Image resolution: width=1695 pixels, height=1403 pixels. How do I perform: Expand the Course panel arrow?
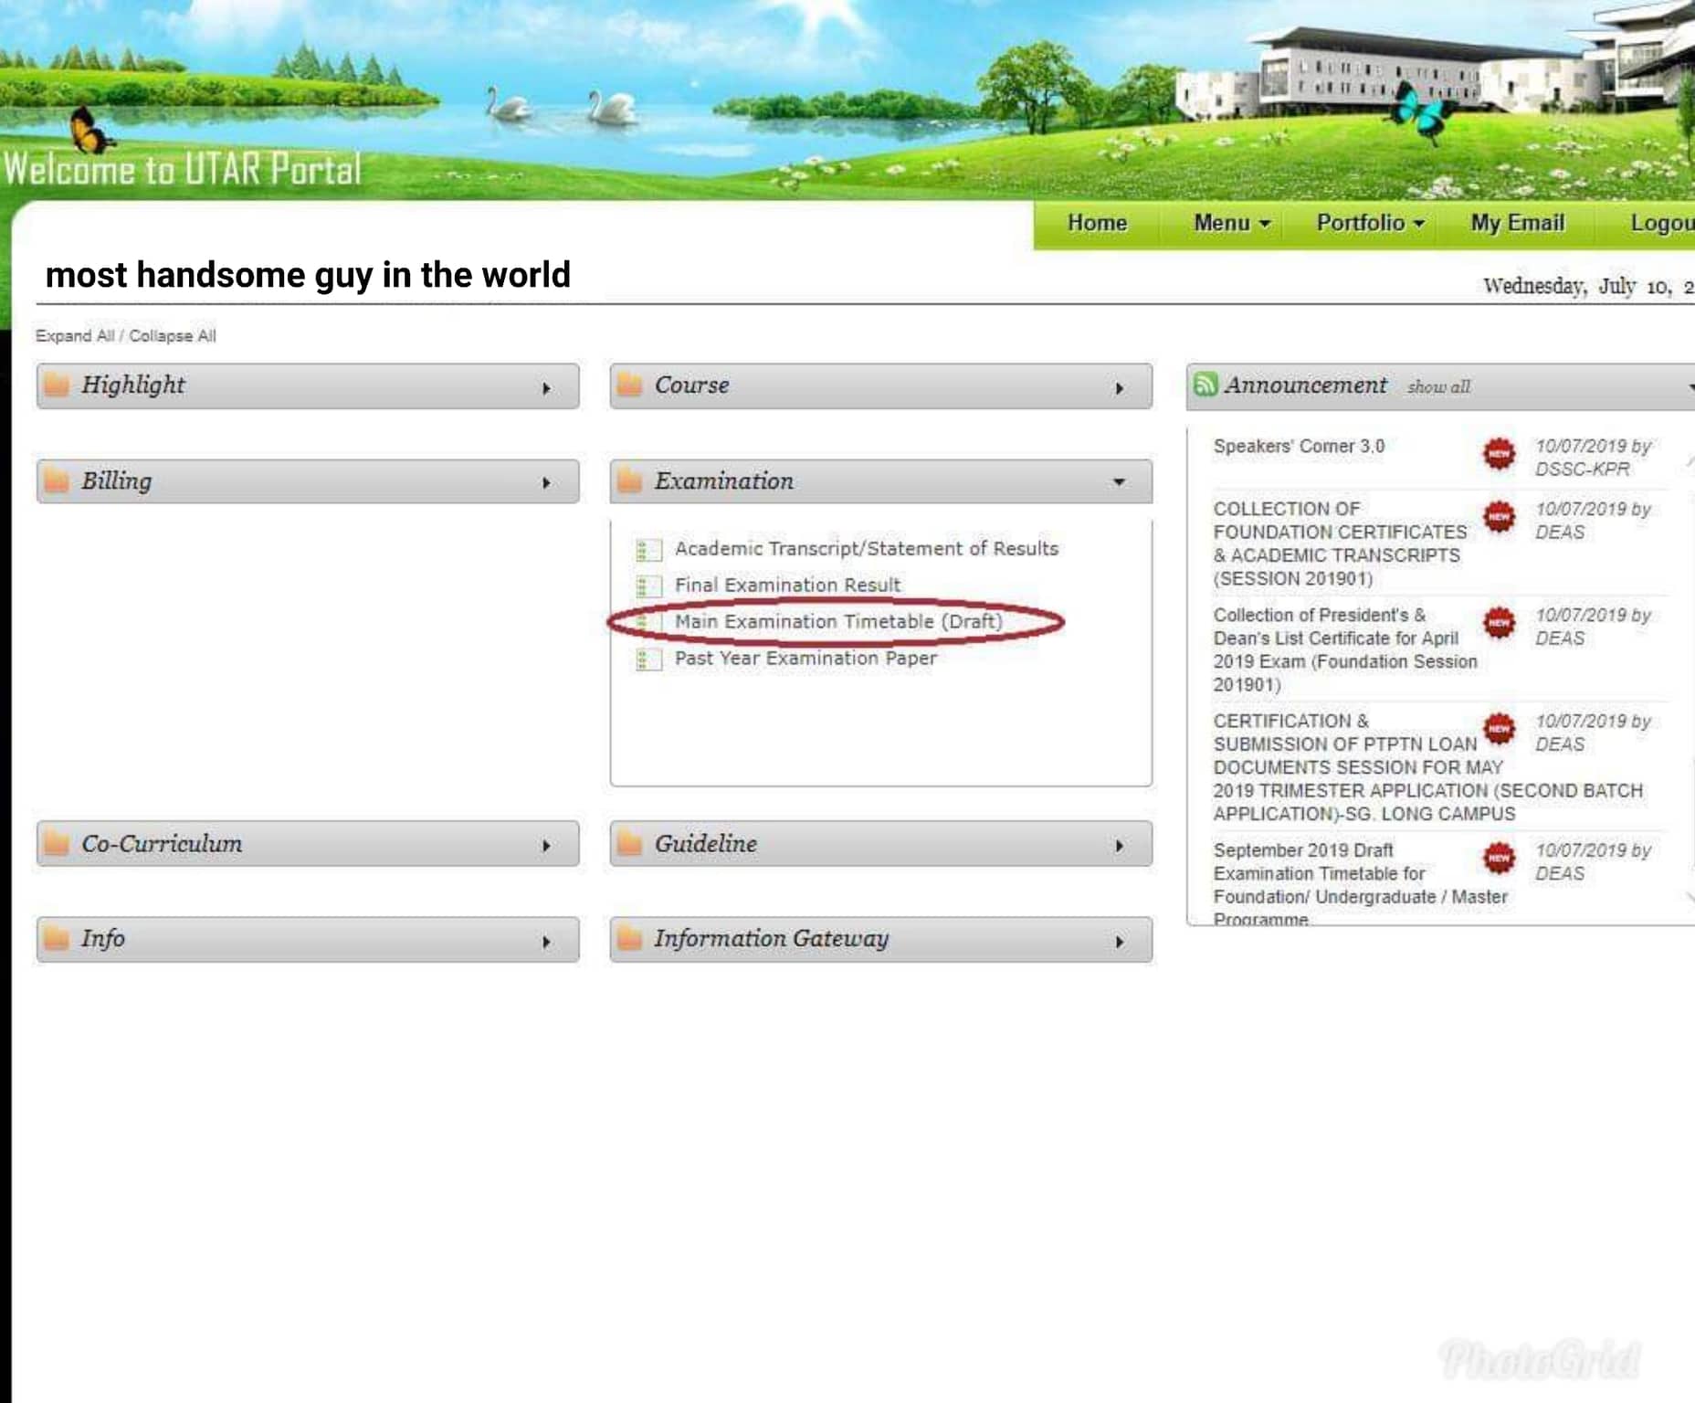click(1120, 388)
